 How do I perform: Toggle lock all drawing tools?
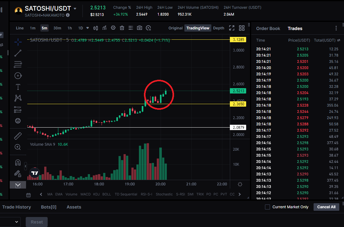coord(18,174)
